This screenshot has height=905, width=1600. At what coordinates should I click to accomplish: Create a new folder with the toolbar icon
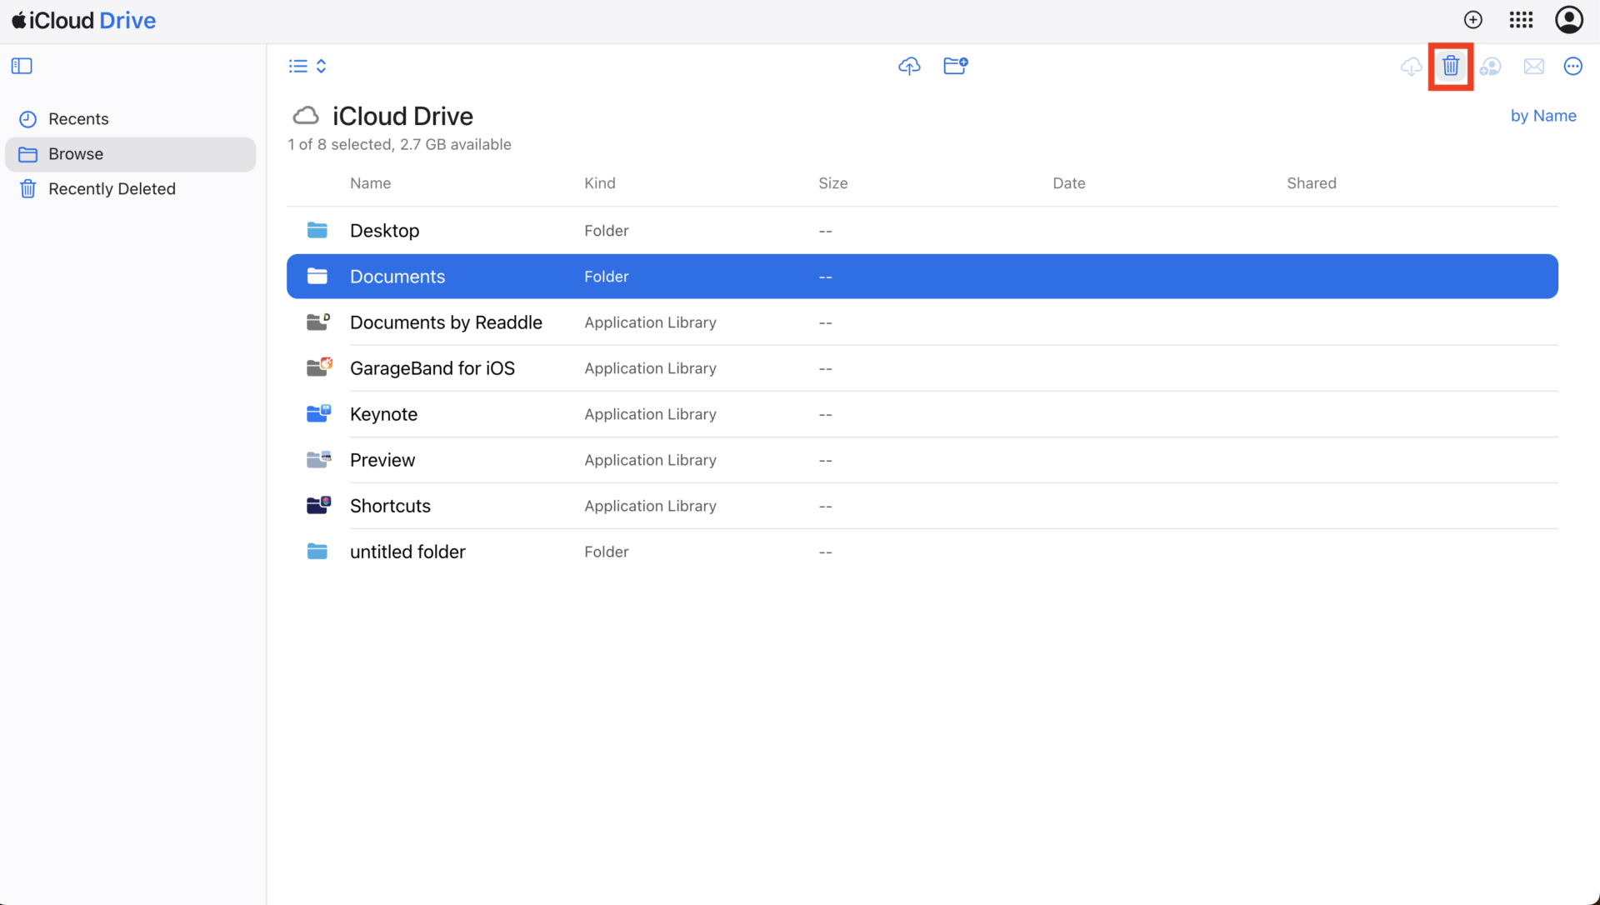point(955,66)
